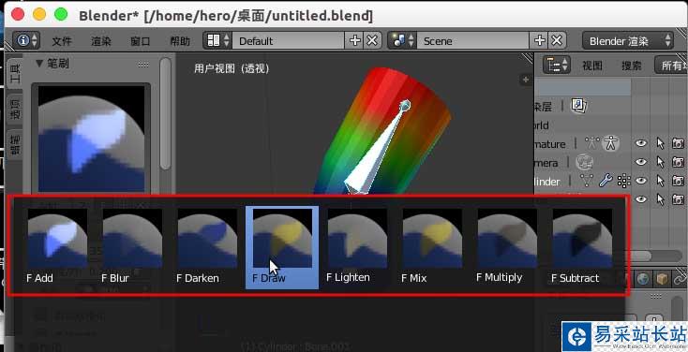Toggle Camera viewport visibility eye
The image size is (688, 352).
[x=641, y=162]
